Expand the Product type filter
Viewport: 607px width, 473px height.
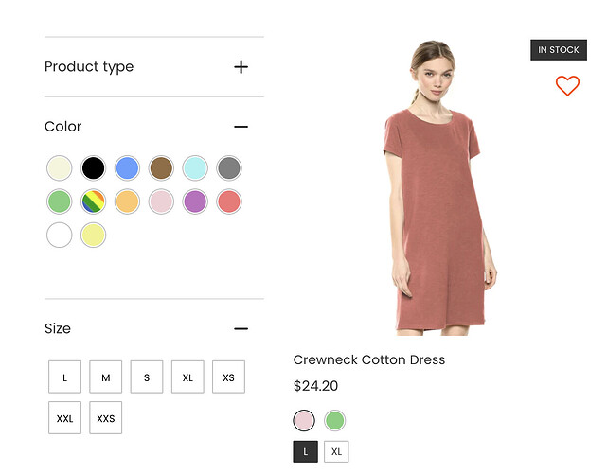pos(241,67)
